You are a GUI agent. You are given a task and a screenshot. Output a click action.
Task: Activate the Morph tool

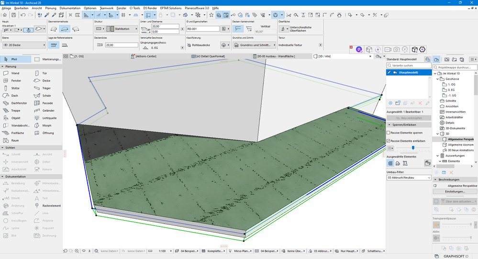click(46, 125)
